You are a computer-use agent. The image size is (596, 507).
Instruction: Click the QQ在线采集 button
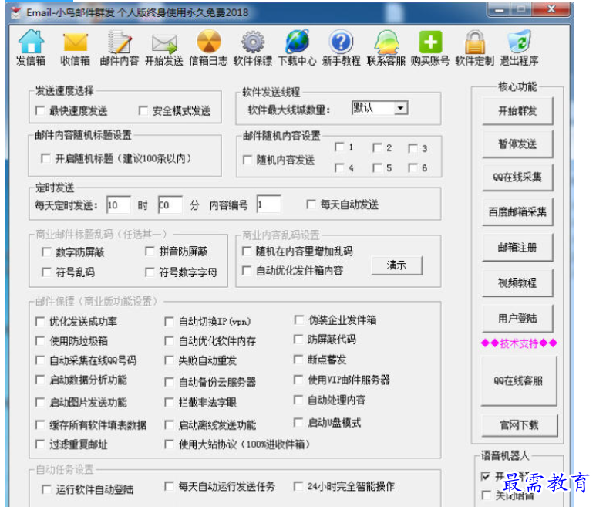pyautogui.click(x=517, y=177)
